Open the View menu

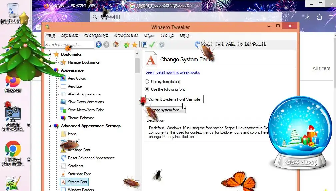(149, 36)
